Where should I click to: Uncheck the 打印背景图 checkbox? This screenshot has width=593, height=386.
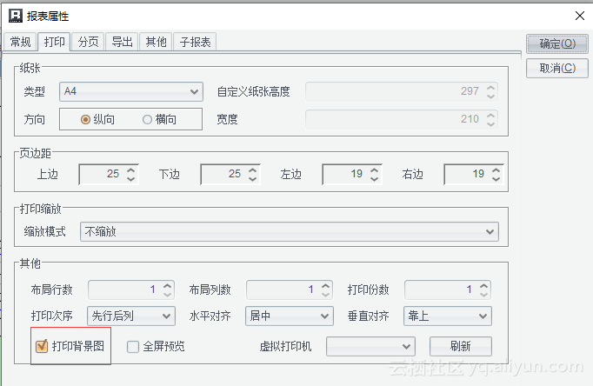[x=42, y=346]
